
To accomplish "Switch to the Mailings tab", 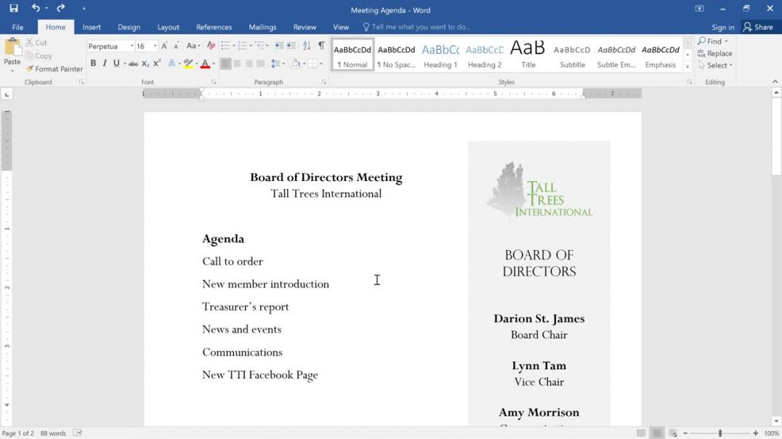I will 262,27.
